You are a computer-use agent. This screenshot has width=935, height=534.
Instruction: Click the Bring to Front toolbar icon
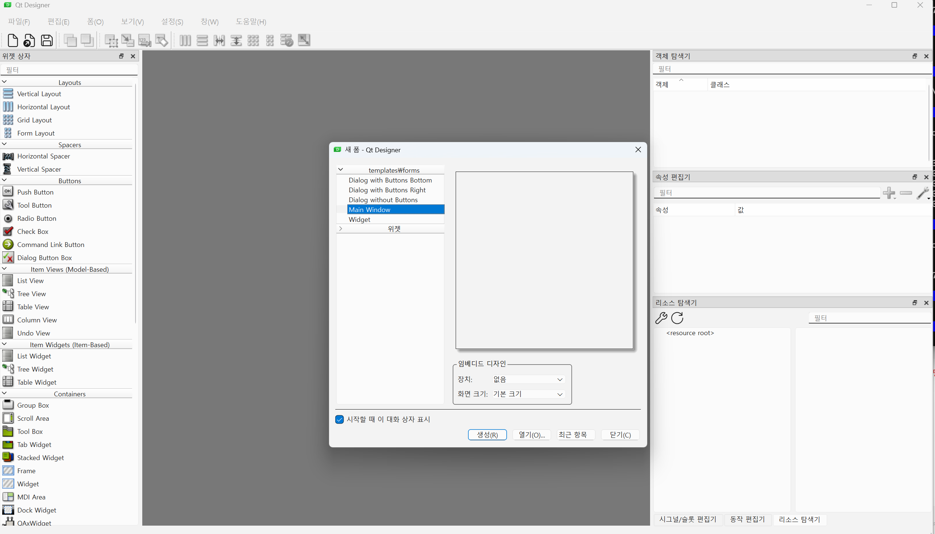[88, 40]
